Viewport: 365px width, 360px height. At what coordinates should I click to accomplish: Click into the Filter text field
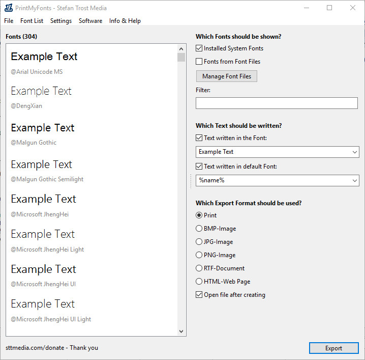(277, 103)
